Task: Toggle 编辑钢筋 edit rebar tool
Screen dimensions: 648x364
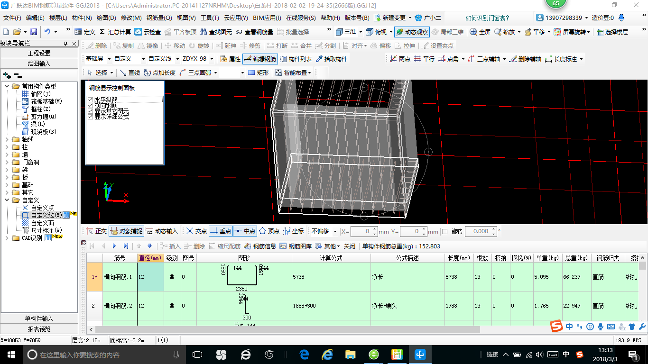Action: [260, 59]
